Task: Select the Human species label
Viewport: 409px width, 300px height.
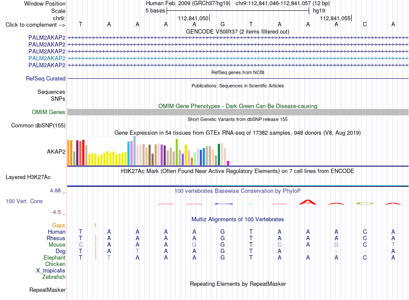Action: (x=56, y=232)
